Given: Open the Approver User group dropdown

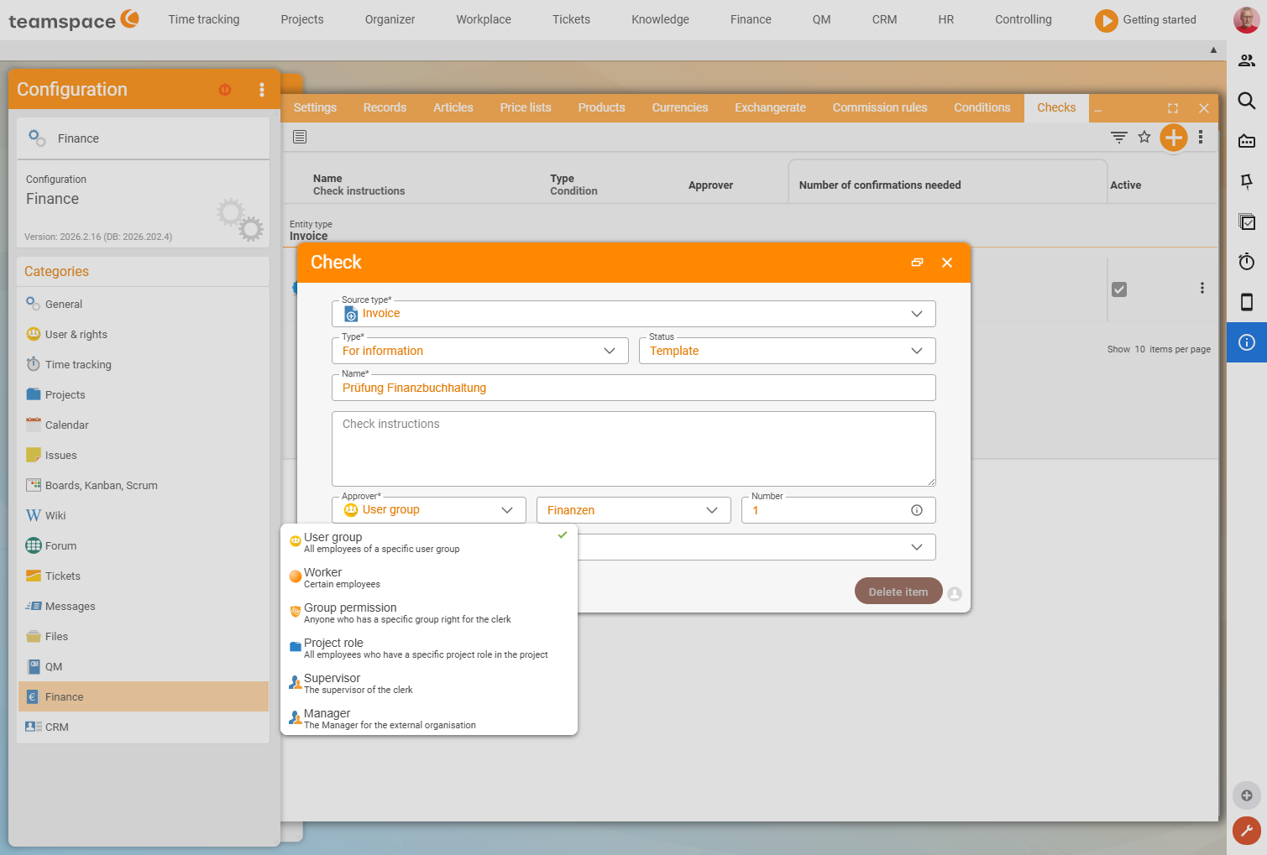Looking at the screenshot, I should tap(429, 510).
